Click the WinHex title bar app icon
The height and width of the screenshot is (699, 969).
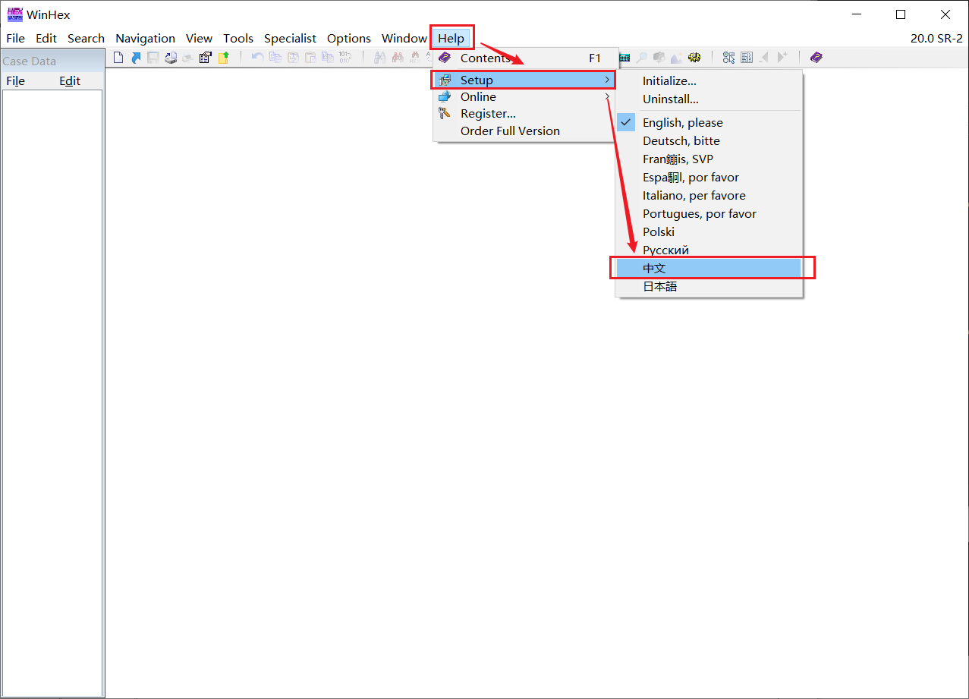coord(15,14)
